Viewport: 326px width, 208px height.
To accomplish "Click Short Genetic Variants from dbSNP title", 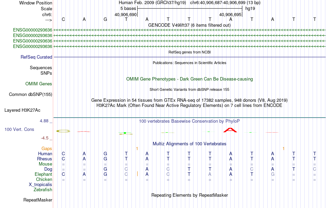I will pos(189,89).
